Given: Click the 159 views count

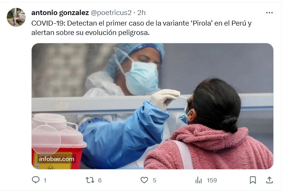Looking at the screenshot, I should click(x=212, y=180).
